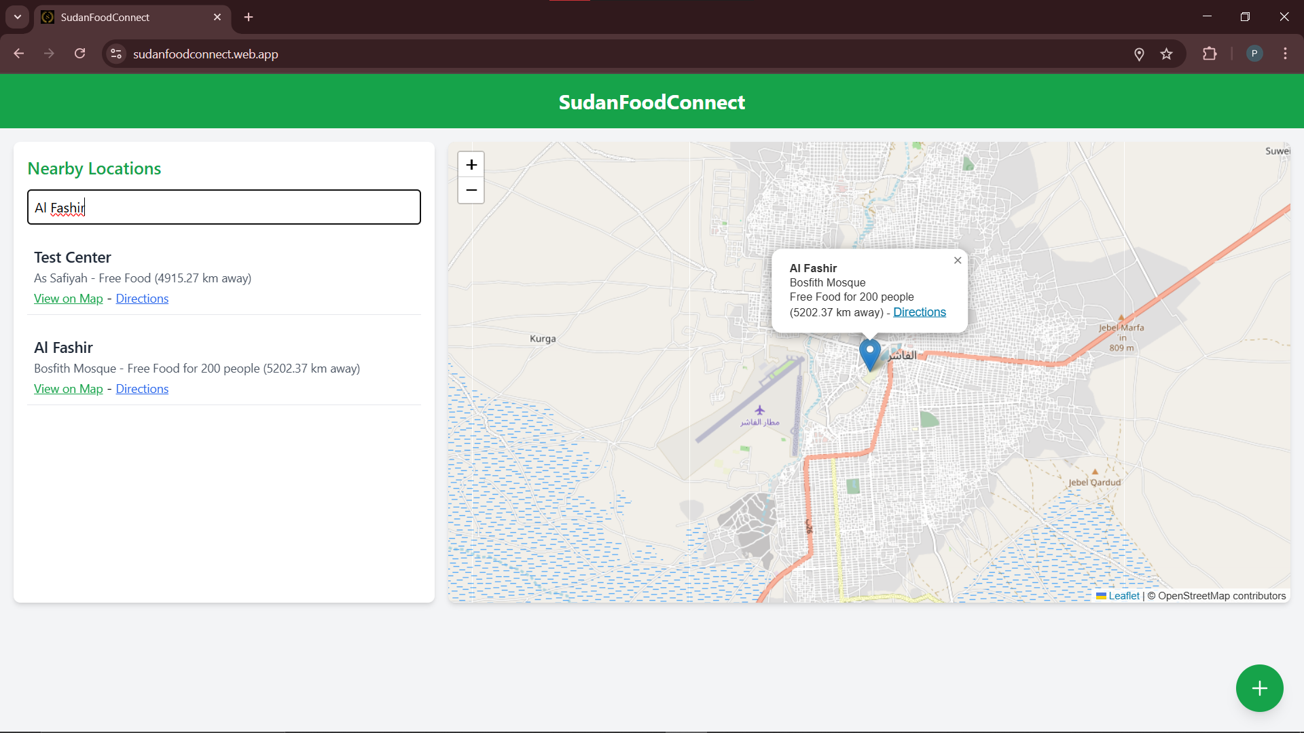View Test Center on map
Screen dimensions: 1304x733
point(69,299)
